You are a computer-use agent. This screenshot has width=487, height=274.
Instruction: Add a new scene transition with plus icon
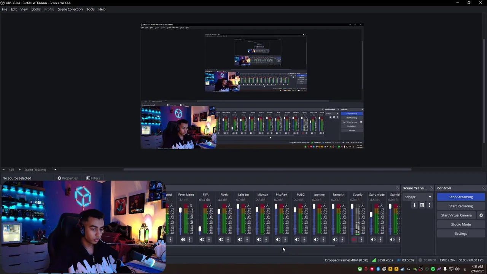[414, 205]
